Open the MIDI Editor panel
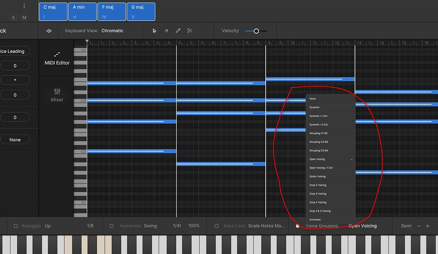This screenshot has width=438, height=254. coord(57,58)
